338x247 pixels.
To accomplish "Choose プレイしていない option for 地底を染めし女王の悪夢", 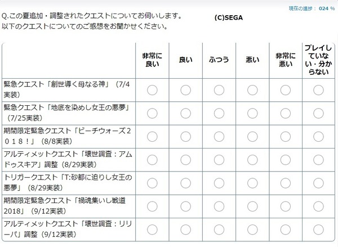I will [318, 113].
